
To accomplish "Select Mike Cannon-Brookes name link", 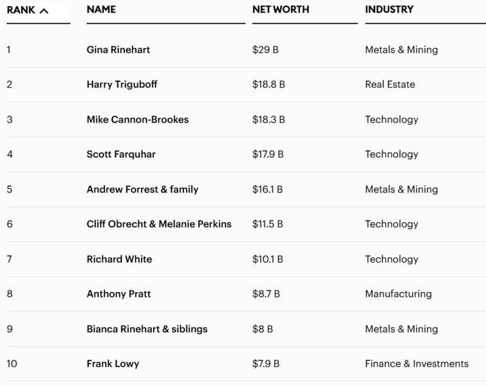I will click(x=138, y=120).
